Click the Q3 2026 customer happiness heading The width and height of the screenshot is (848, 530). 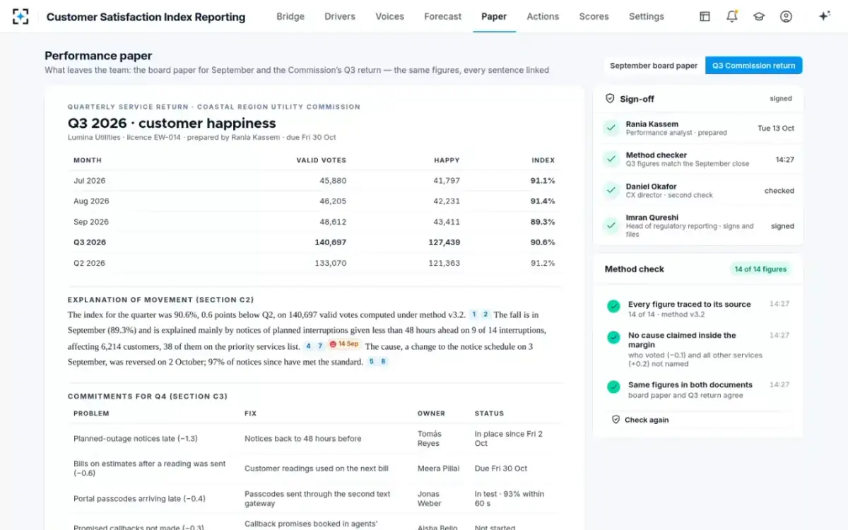click(172, 123)
